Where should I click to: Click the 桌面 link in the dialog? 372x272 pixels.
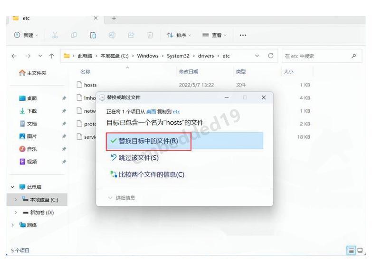coord(151,111)
